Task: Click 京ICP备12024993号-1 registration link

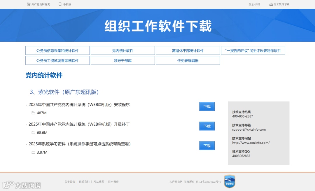Action: 208,182
